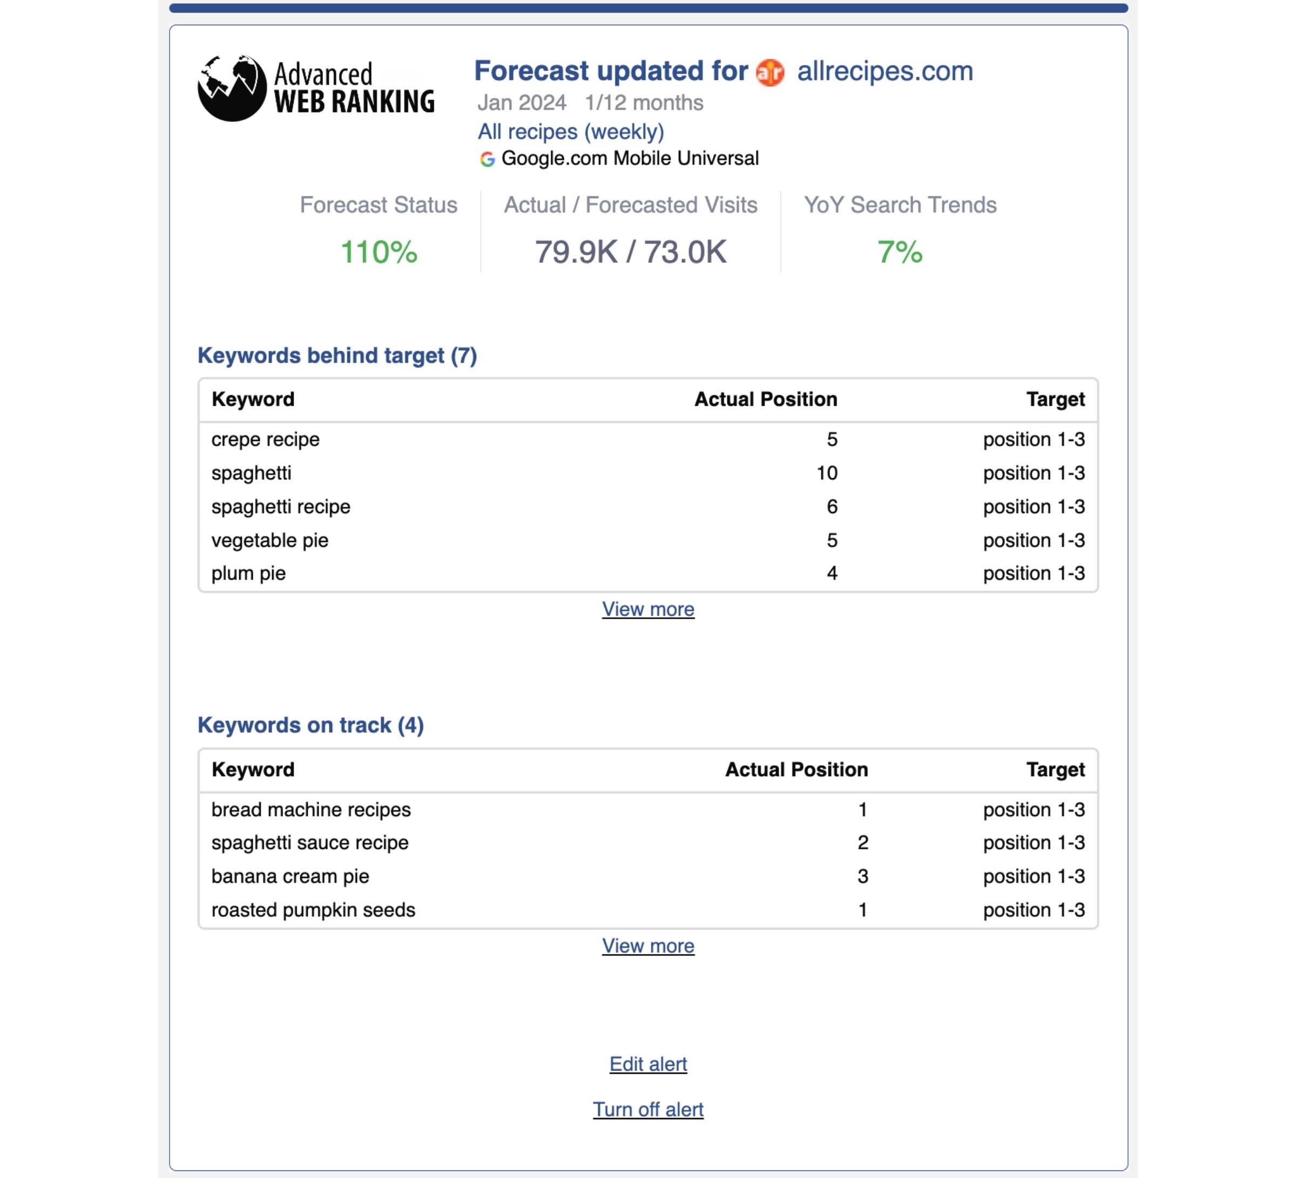Click the actual position 4 for plum pie
This screenshot has height=1178, width=1296.
pyautogui.click(x=832, y=574)
